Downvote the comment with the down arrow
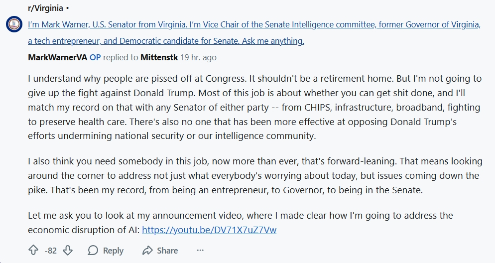 [68, 250]
